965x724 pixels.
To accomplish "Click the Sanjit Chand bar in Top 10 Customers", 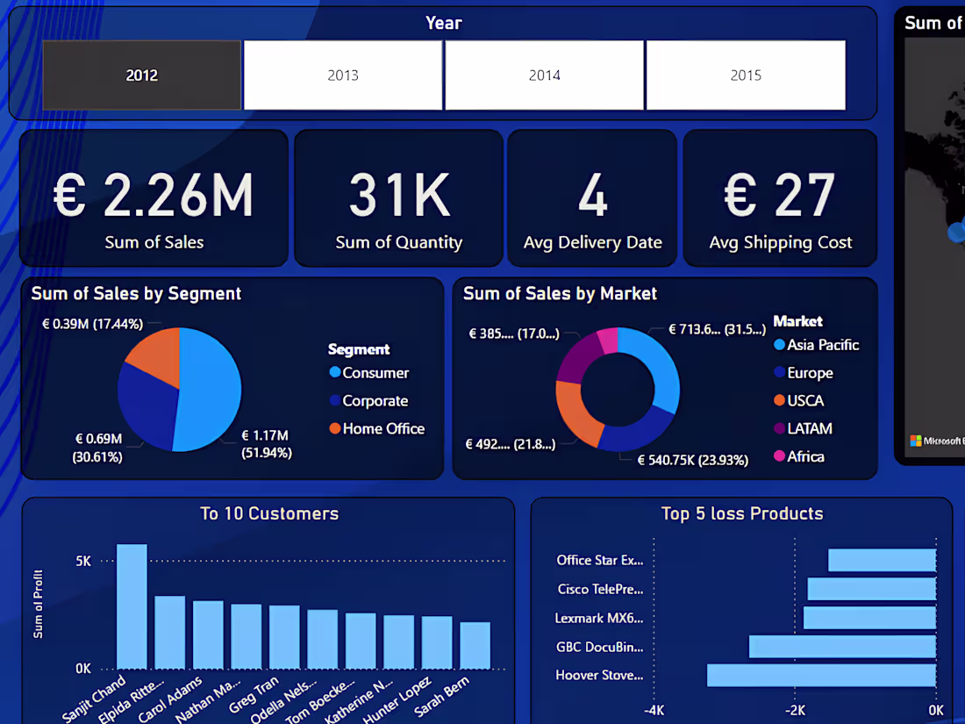I will pyautogui.click(x=131, y=606).
